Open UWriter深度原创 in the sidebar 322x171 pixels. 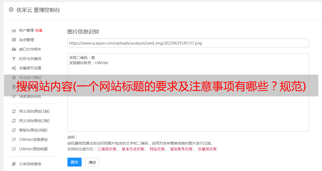pos(33,140)
